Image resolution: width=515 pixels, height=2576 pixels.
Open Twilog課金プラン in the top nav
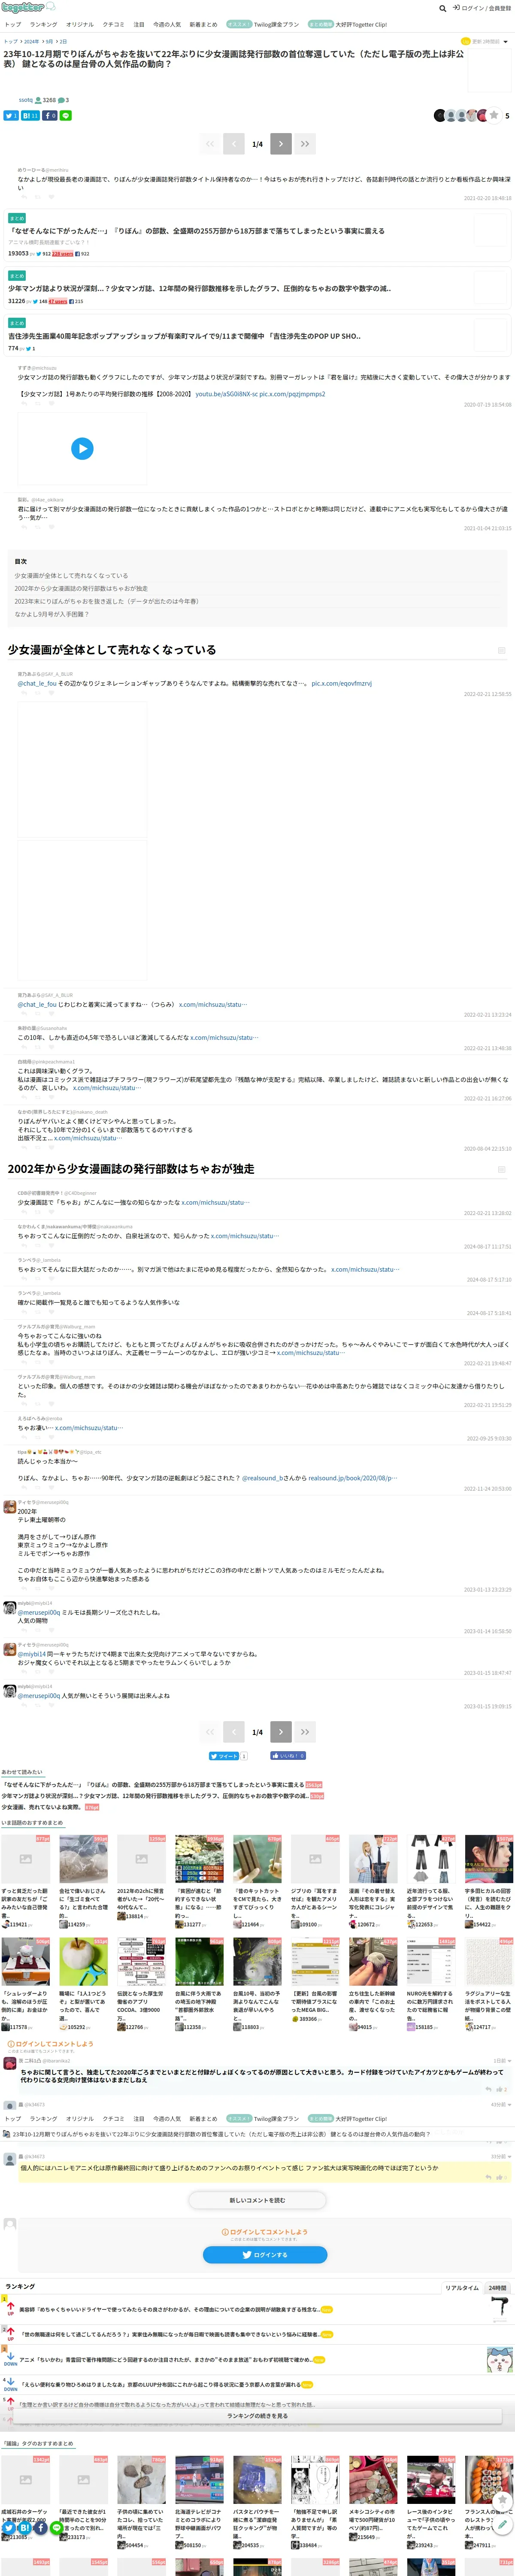(263, 24)
